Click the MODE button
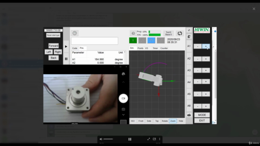The image size is (260, 146). click(x=202, y=115)
